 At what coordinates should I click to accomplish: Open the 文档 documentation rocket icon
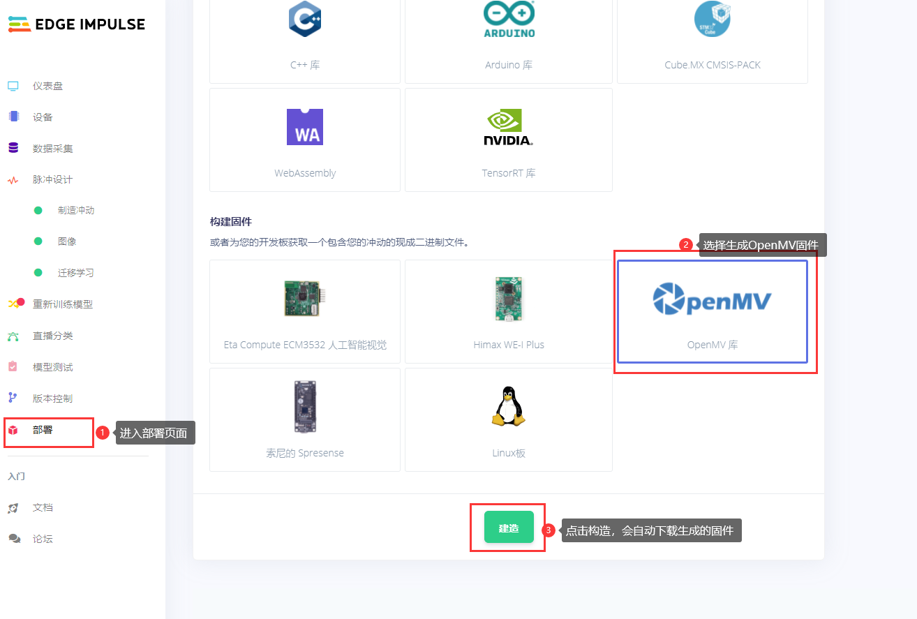(x=13, y=507)
